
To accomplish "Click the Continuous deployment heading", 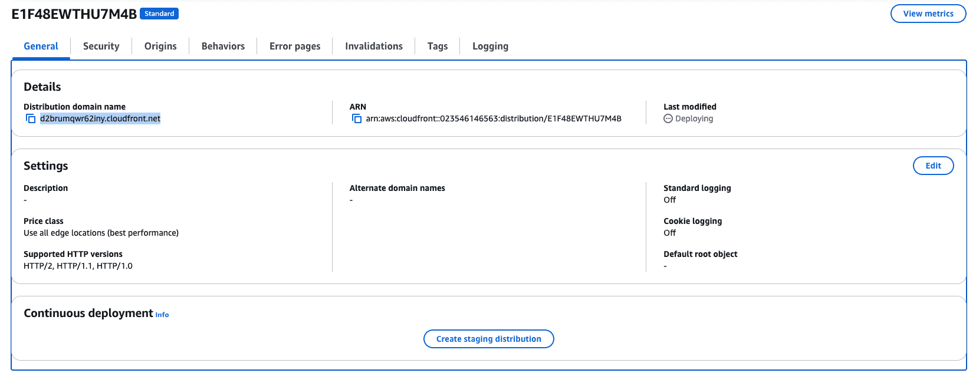I will coord(88,313).
